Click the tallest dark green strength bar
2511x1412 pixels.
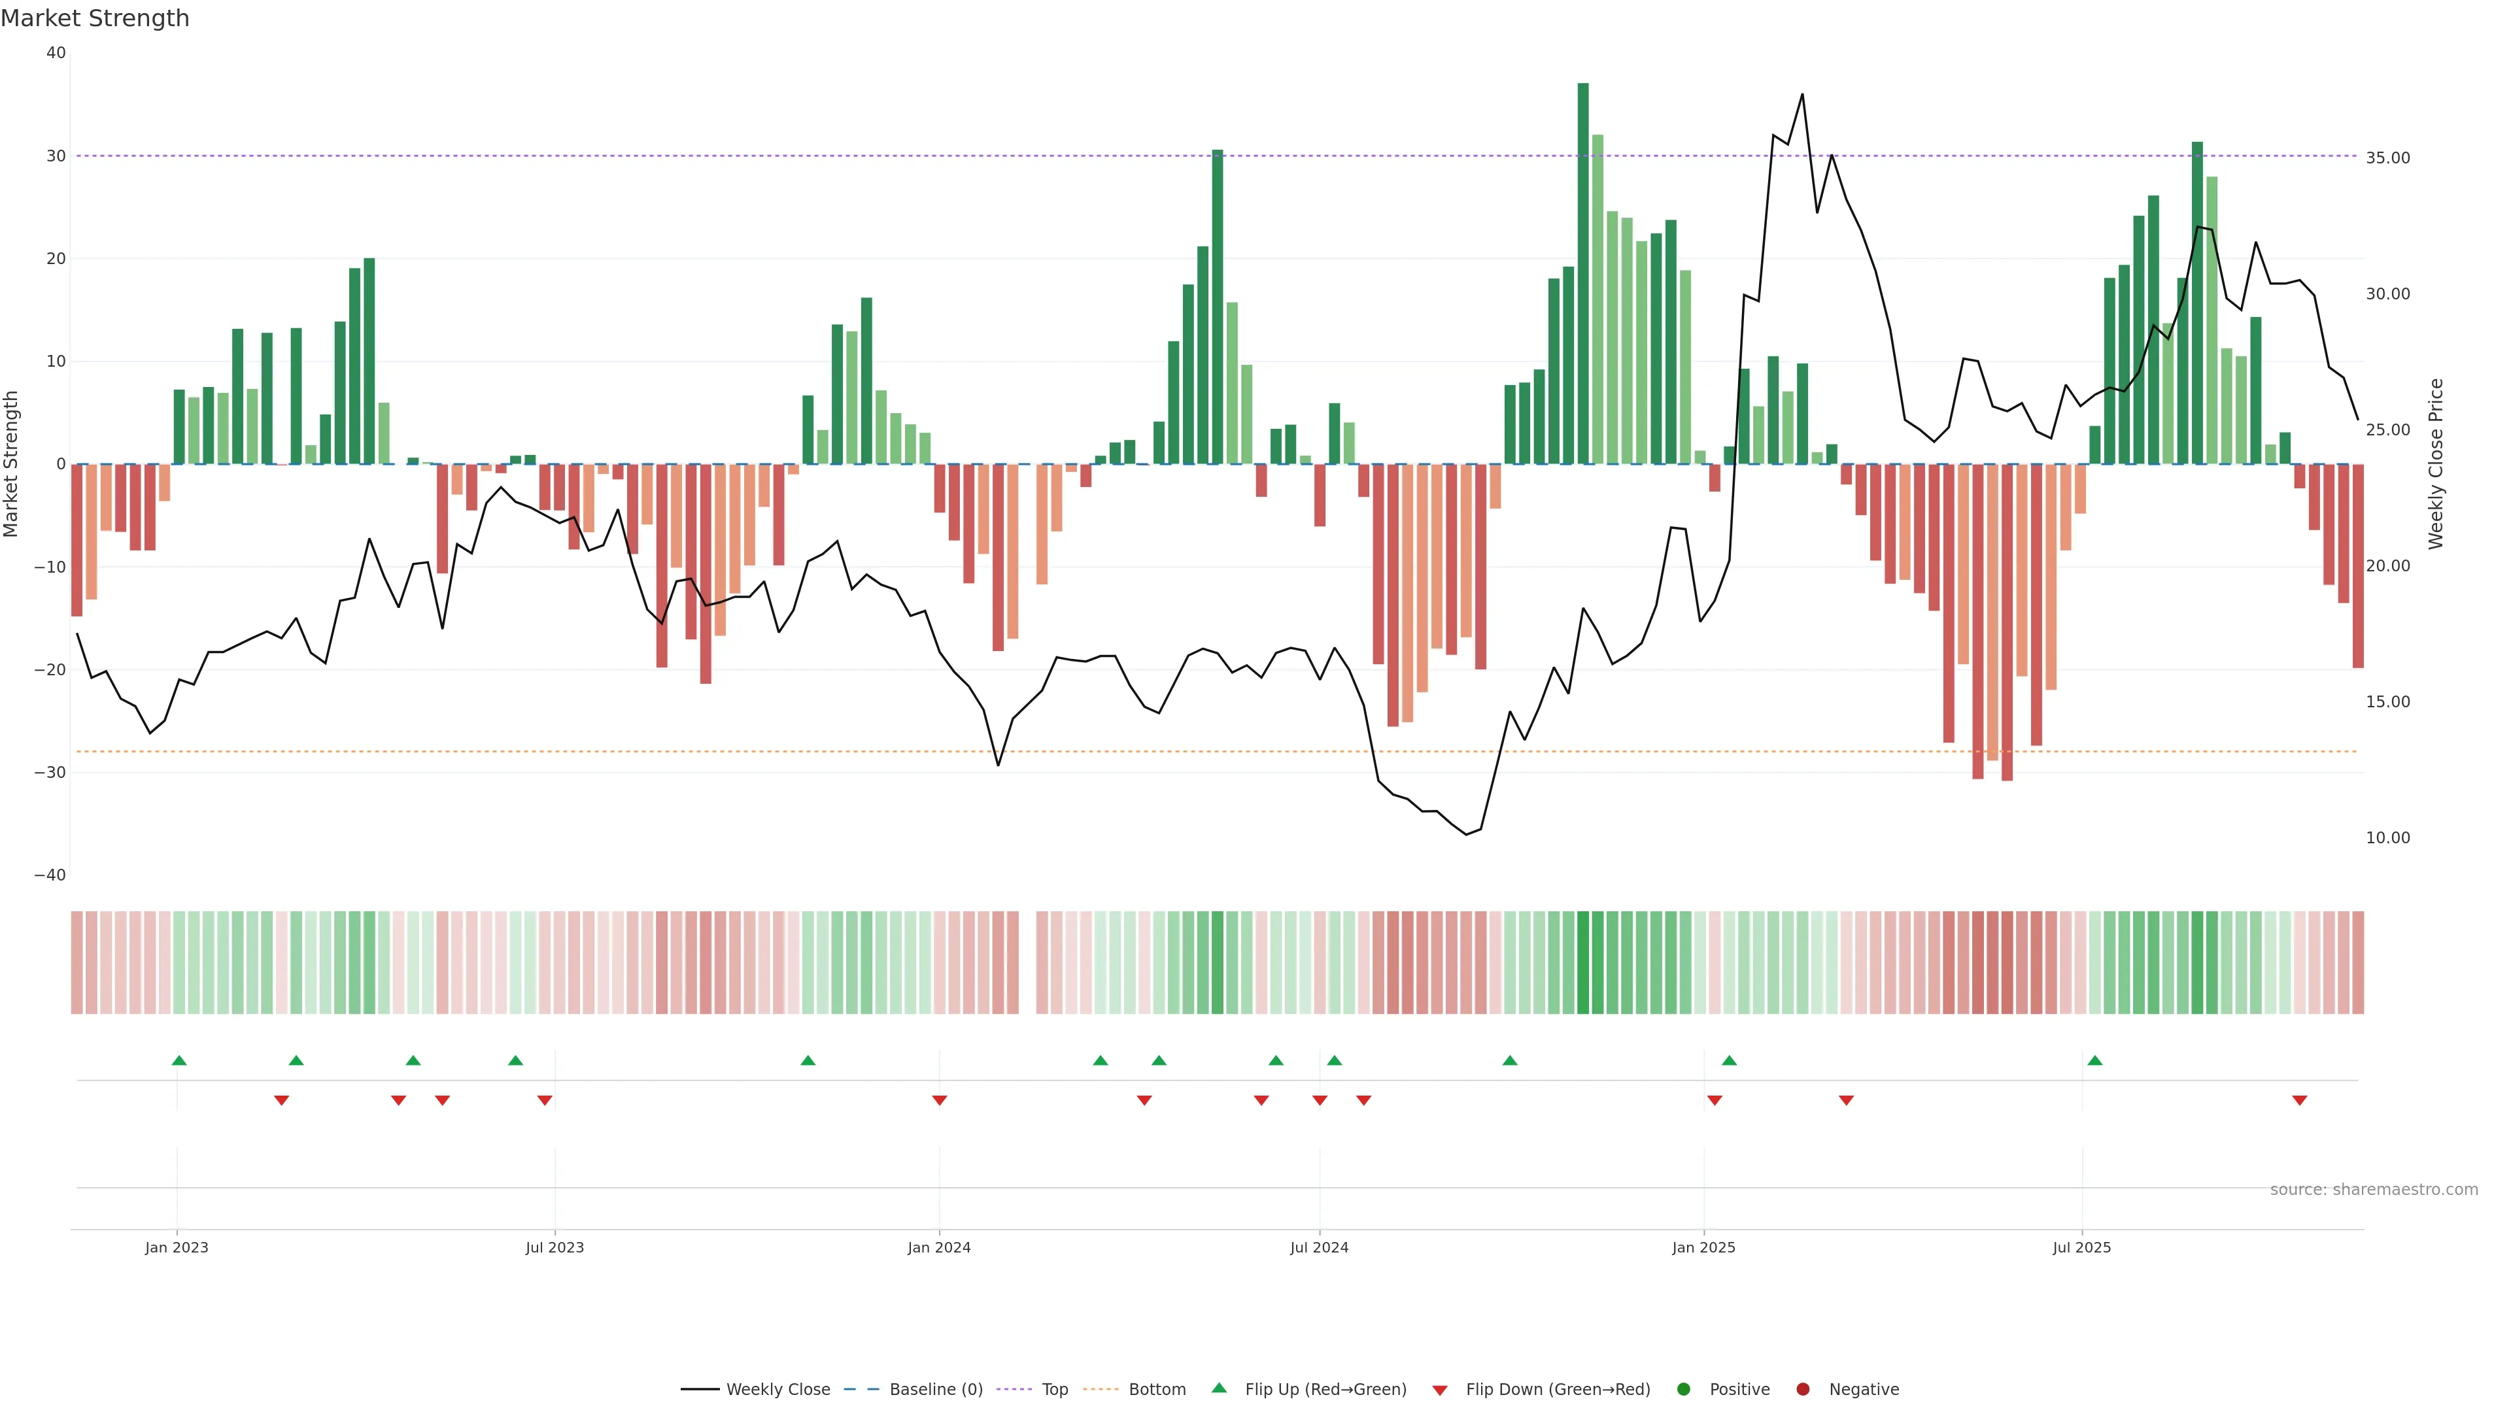tap(1583, 273)
